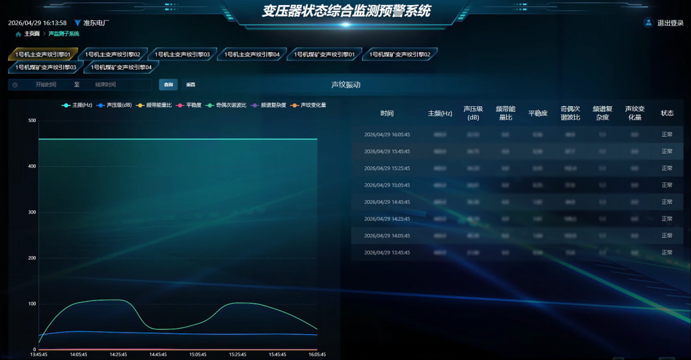Click the table's 声压级(dB) column header
691x360 pixels.
pyautogui.click(x=473, y=113)
